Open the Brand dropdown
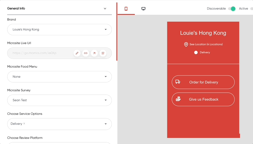The image size is (253, 144). click(59, 29)
